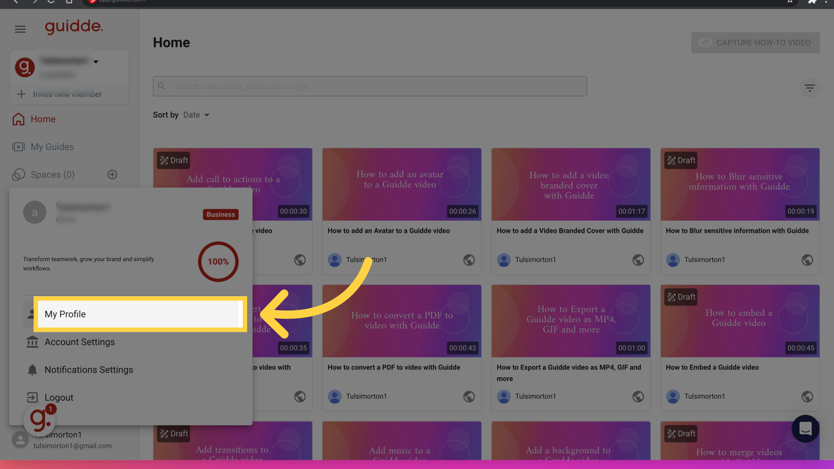Click title 'How to Embed a Guidde video'
Image resolution: width=834 pixels, height=469 pixels.
712,367
